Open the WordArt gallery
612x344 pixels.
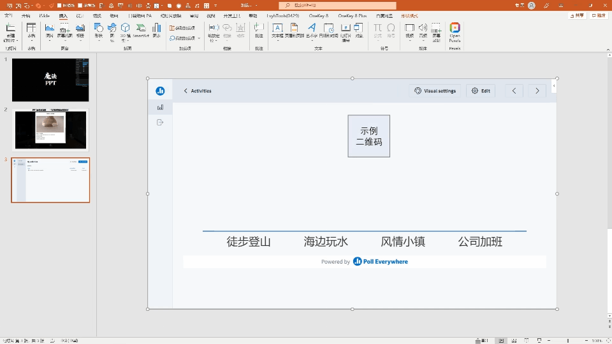[x=312, y=31]
